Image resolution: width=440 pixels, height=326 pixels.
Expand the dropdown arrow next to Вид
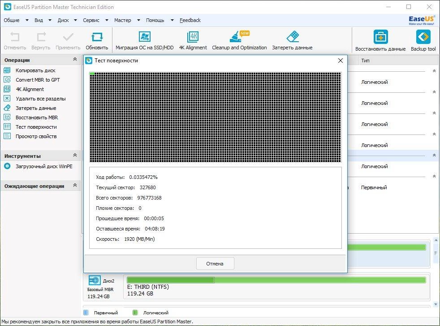tap(50, 20)
